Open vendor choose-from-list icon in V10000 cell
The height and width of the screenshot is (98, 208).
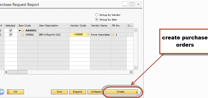(x=88, y=34)
